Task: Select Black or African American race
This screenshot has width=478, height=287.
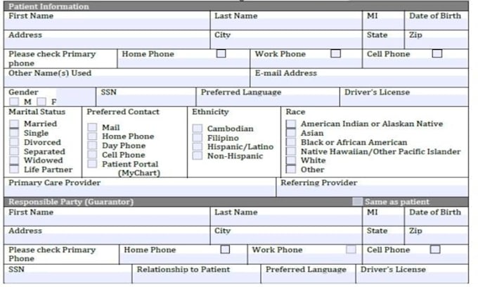Action: click(291, 142)
